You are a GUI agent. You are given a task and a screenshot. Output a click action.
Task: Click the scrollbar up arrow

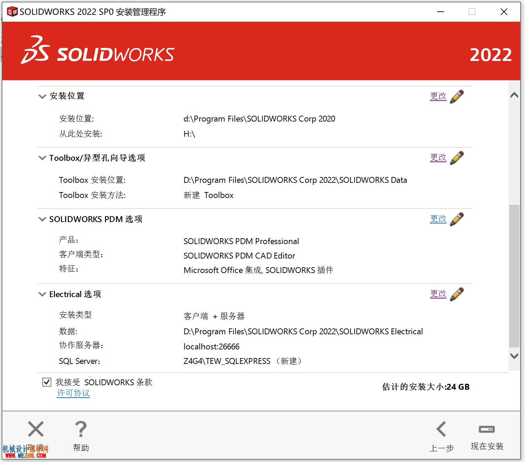point(514,95)
